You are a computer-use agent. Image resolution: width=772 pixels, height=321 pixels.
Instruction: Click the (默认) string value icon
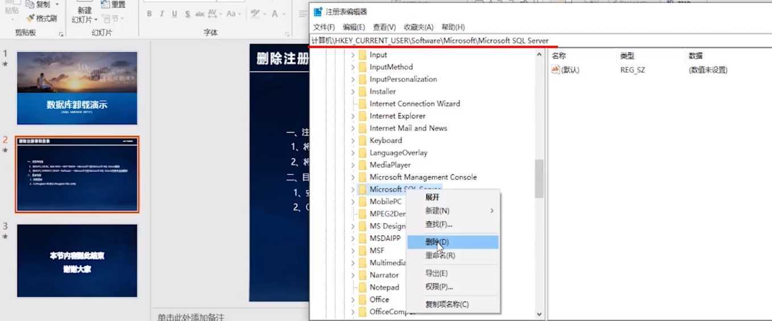tap(556, 70)
